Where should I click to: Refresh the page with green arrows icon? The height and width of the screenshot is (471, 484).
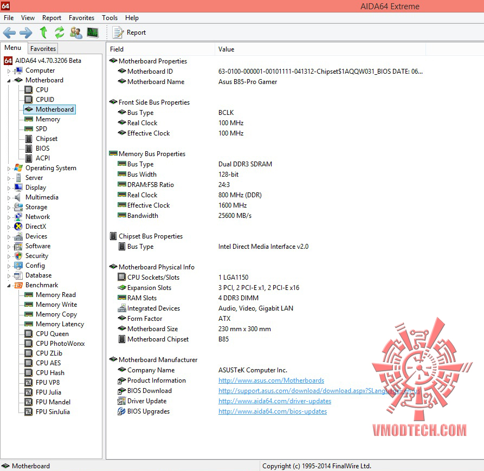[x=59, y=33]
